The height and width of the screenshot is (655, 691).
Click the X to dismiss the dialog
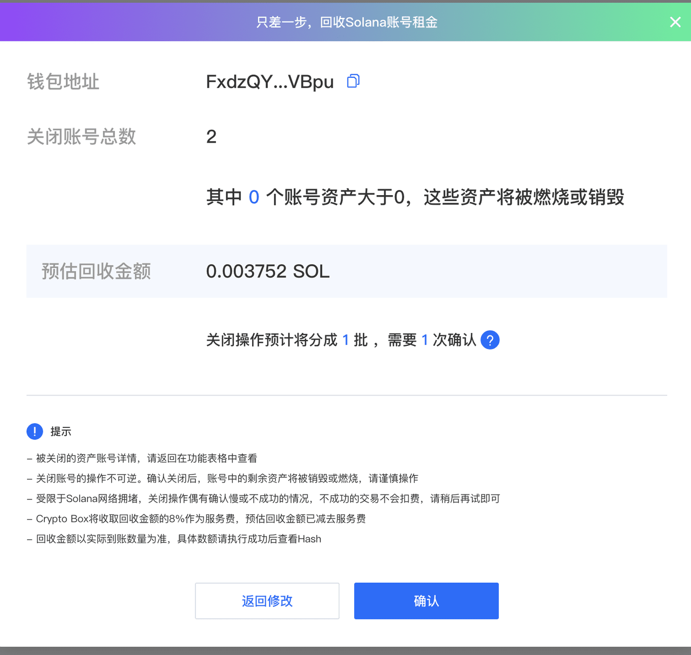pyautogui.click(x=675, y=22)
